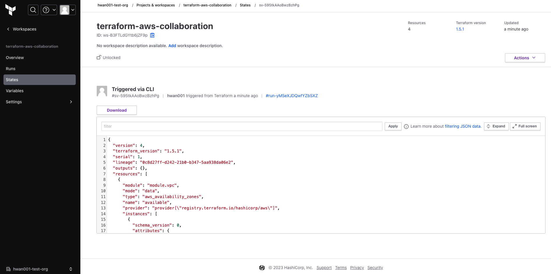551x274 pixels.
Task: Copy workspace ID with clipboard icon
Action: click(152, 35)
